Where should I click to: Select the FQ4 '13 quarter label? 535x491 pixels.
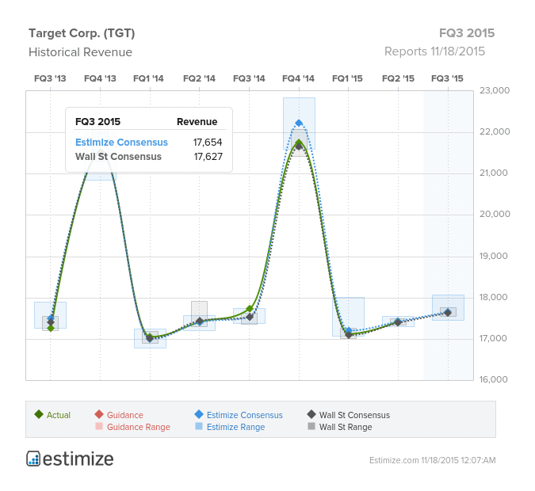point(100,78)
